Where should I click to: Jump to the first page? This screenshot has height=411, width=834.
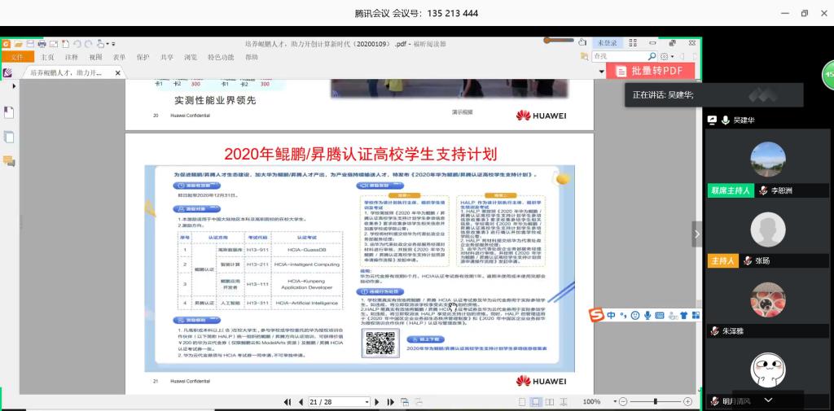pos(287,402)
